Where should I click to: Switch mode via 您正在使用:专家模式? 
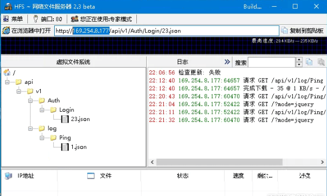click(x=101, y=19)
